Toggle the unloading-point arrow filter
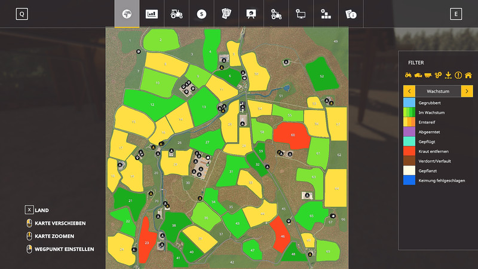The width and height of the screenshot is (478, 269). tap(448, 75)
